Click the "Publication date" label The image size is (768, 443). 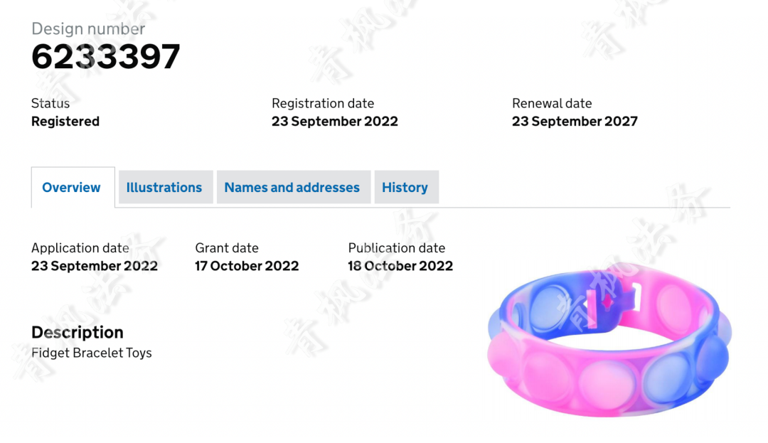pyautogui.click(x=397, y=248)
